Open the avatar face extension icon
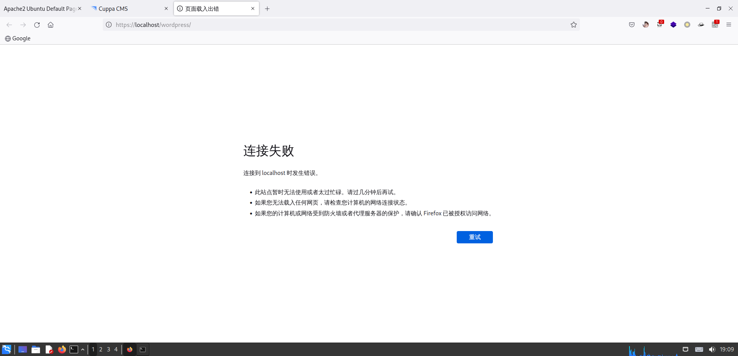 coord(646,25)
